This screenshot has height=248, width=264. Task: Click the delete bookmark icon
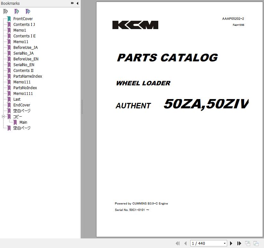[x=5, y=12]
